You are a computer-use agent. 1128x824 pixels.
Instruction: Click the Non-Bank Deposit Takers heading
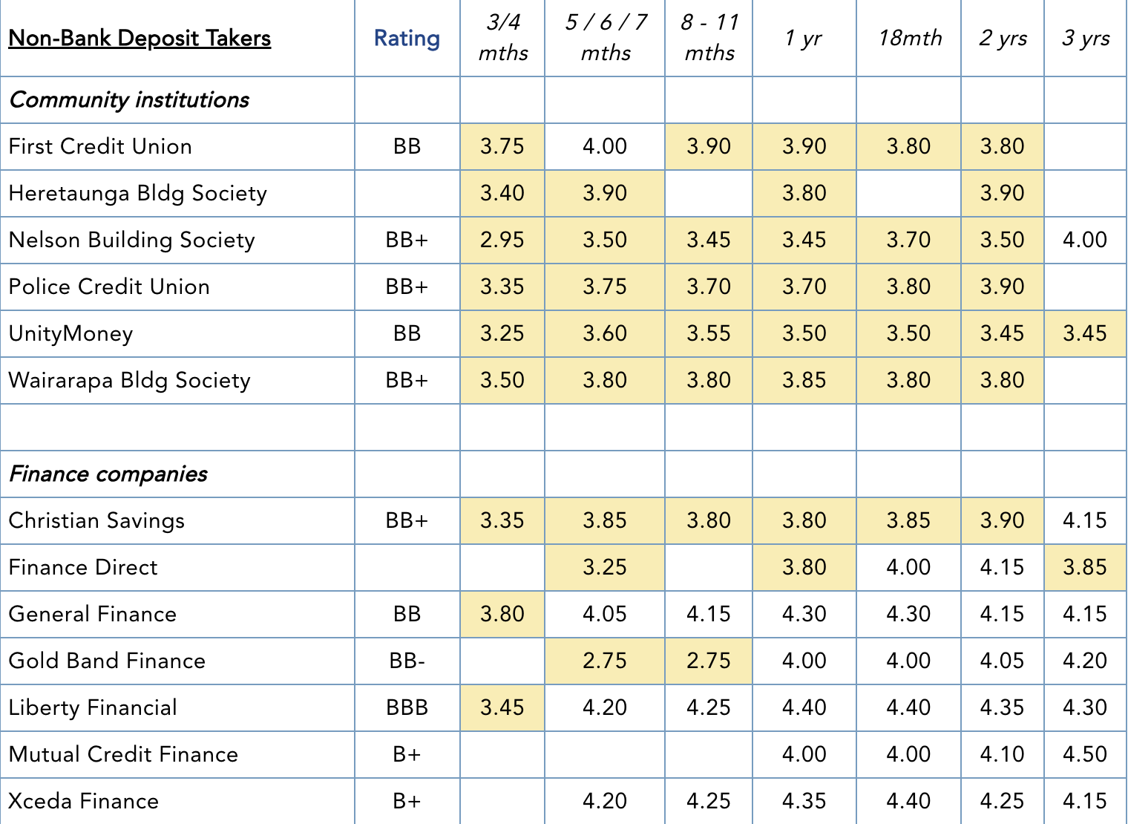140,38
